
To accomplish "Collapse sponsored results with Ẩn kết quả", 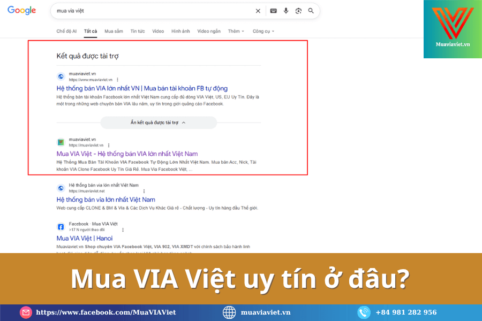I will (158, 123).
